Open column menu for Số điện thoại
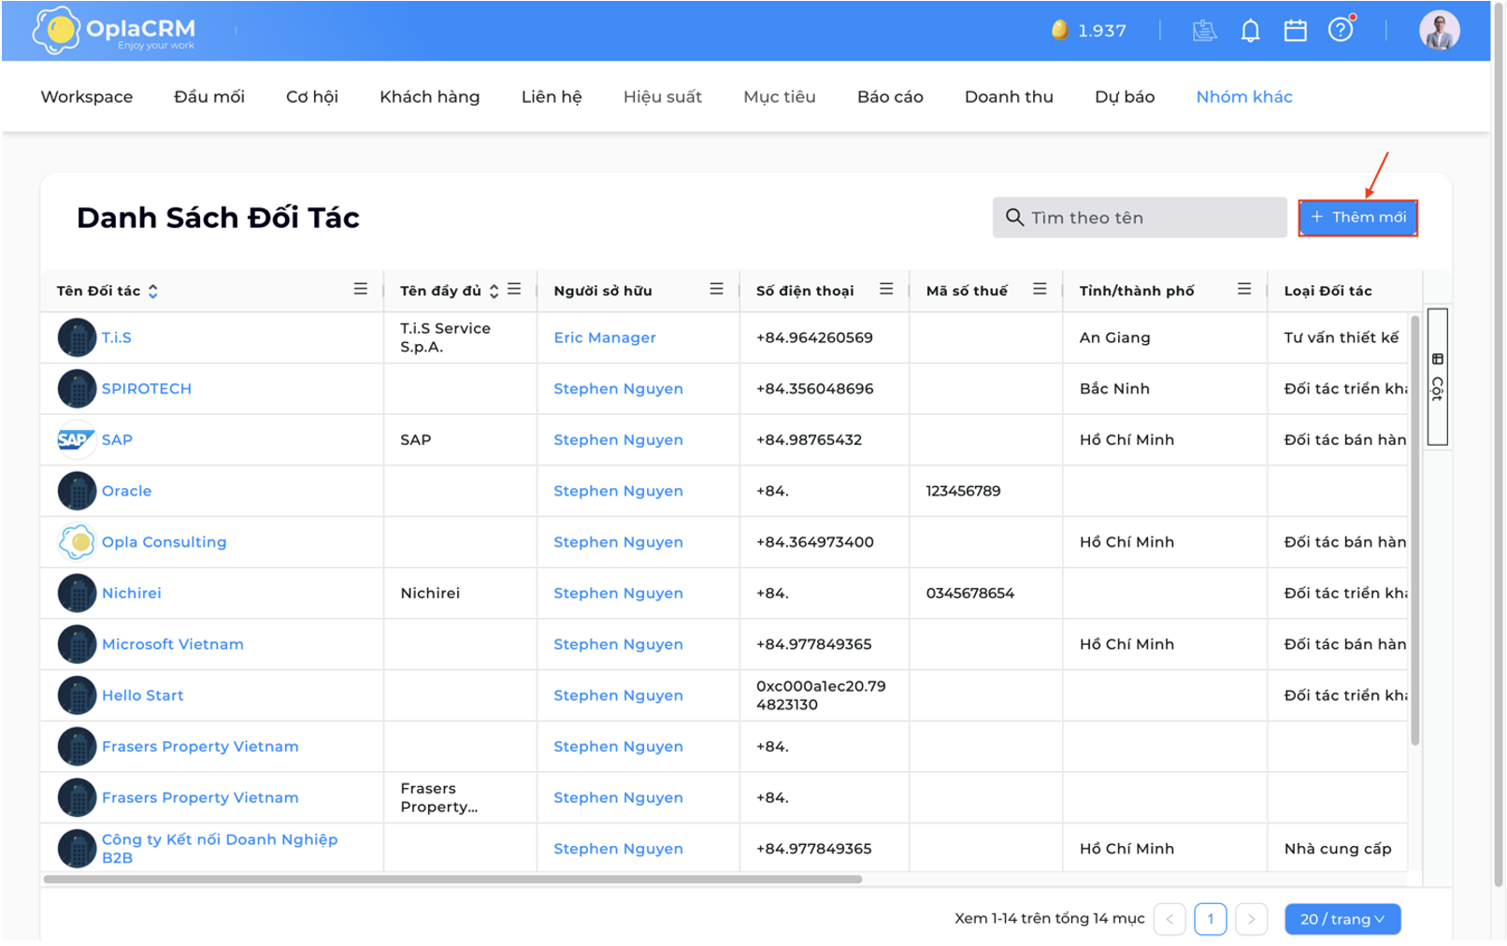Screen dimensions: 1507x946 pos(886,289)
